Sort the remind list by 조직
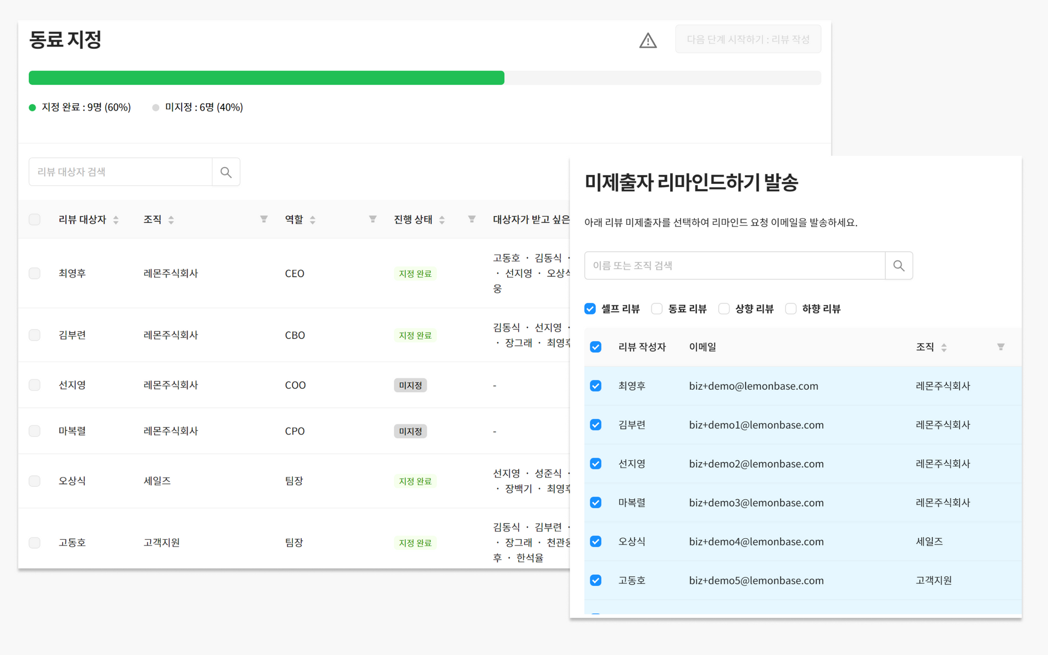 tap(945, 346)
